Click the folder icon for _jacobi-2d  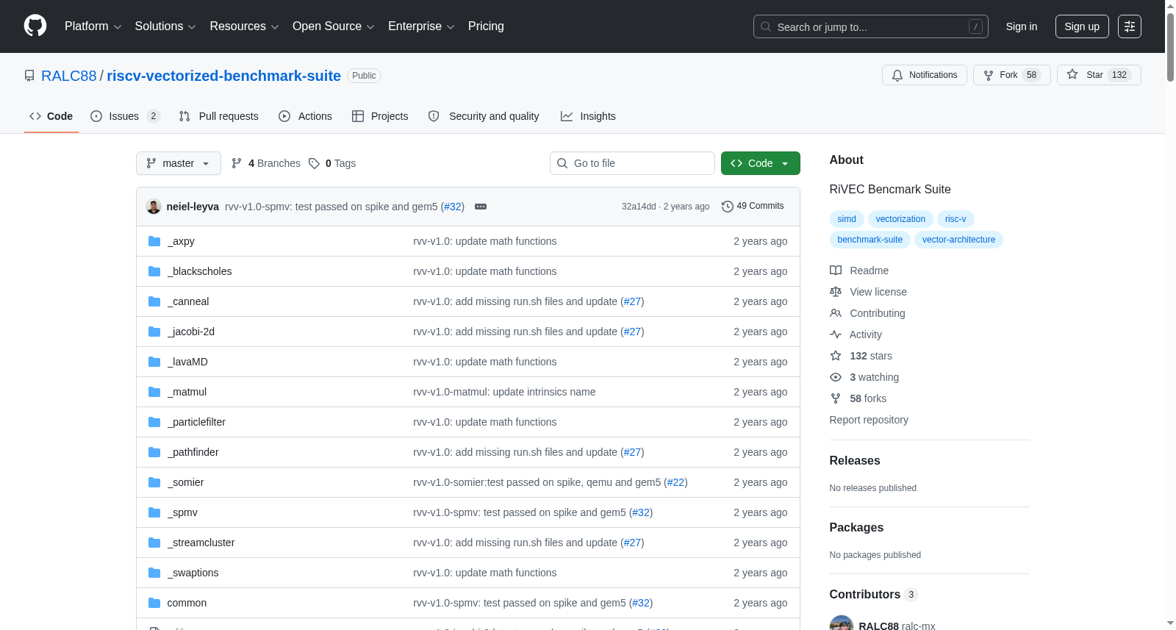154,332
